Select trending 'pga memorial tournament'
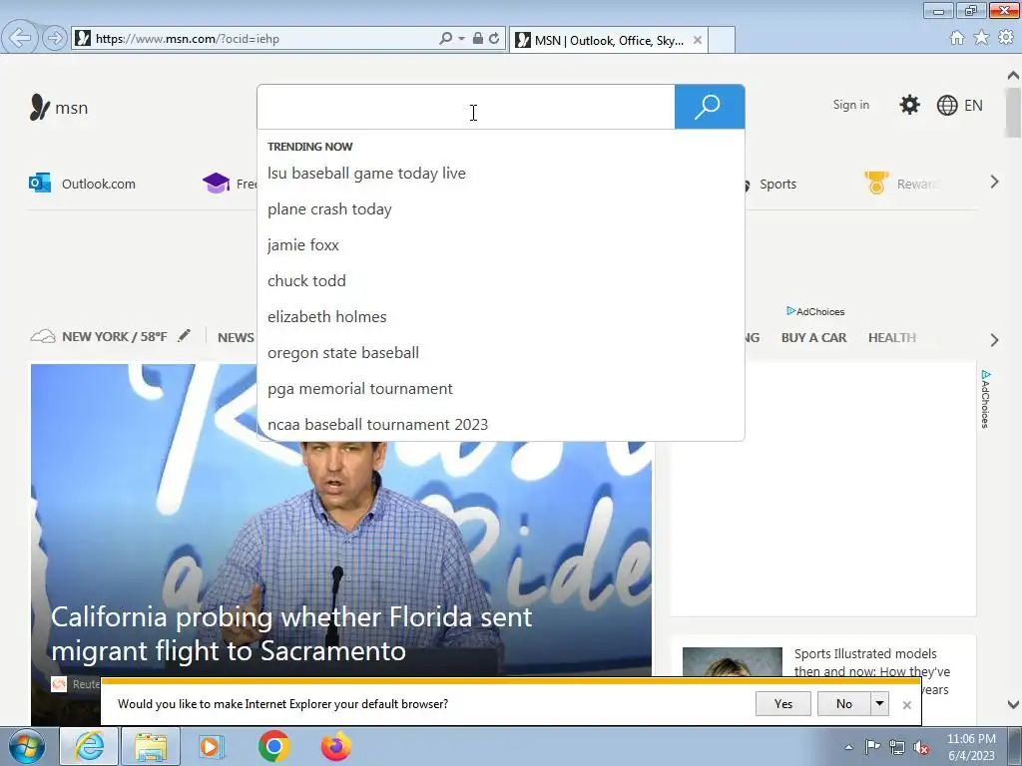 tap(359, 388)
